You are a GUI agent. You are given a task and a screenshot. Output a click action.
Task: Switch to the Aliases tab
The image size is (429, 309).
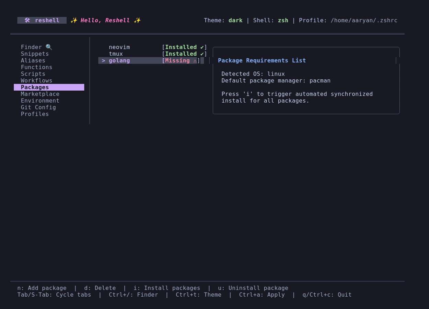point(33,60)
